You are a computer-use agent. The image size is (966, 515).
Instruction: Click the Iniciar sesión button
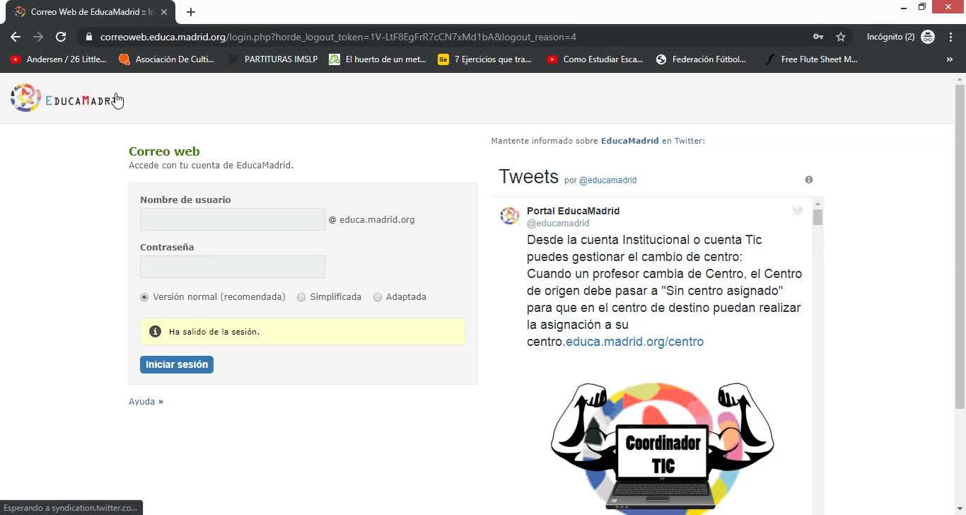[x=177, y=364]
